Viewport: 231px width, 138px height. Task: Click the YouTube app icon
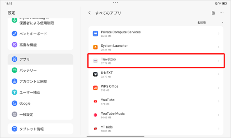click(95, 101)
